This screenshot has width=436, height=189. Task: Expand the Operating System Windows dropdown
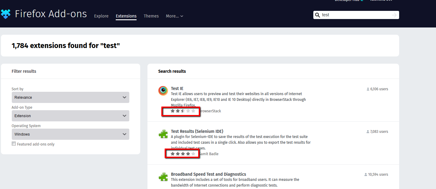(70, 134)
